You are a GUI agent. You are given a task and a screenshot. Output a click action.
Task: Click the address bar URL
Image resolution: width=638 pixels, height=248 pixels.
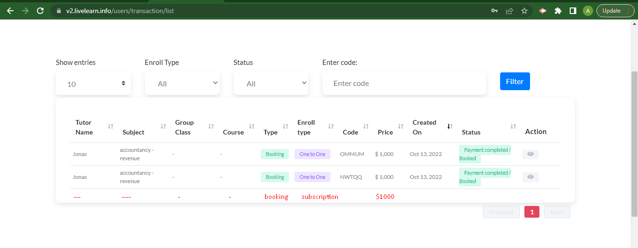coord(120,11)
